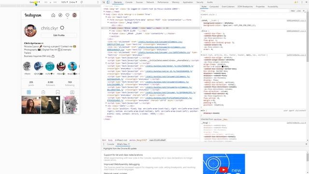The width and height of the screenshot is (309, 174).
Task: Open the Accessibility tab in sidebar
Action: (x=273, y=6)
